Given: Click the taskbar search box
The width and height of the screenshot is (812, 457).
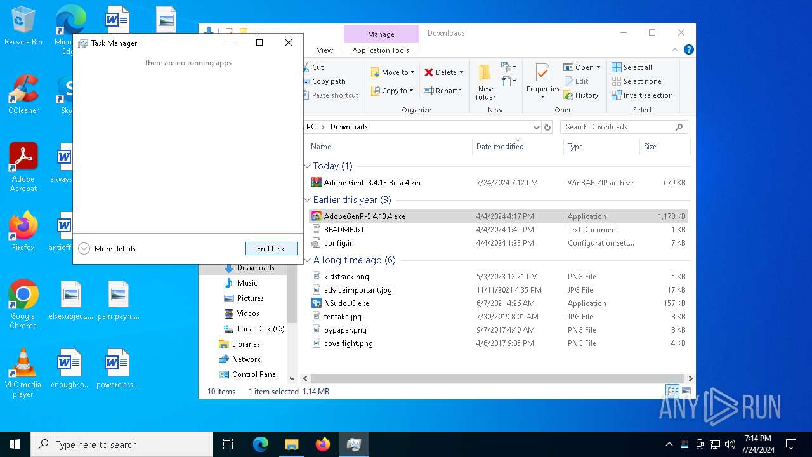Looking at the screenshot, I should 122,444.
